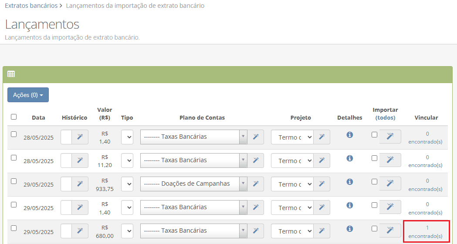Open Projeto Termo select in 29/05/2025 R$ 1,40 row

[x=292, y=207]
